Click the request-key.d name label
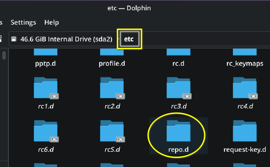 pos(245,150)
